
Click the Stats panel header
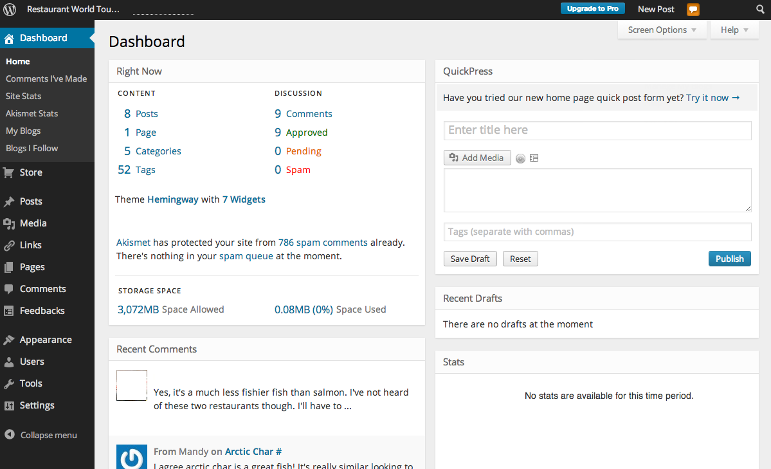click(x=597, y=362)
